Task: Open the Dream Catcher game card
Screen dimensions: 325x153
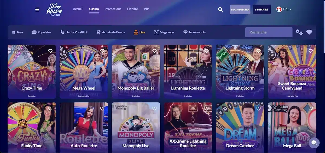Action: point(240,128)
